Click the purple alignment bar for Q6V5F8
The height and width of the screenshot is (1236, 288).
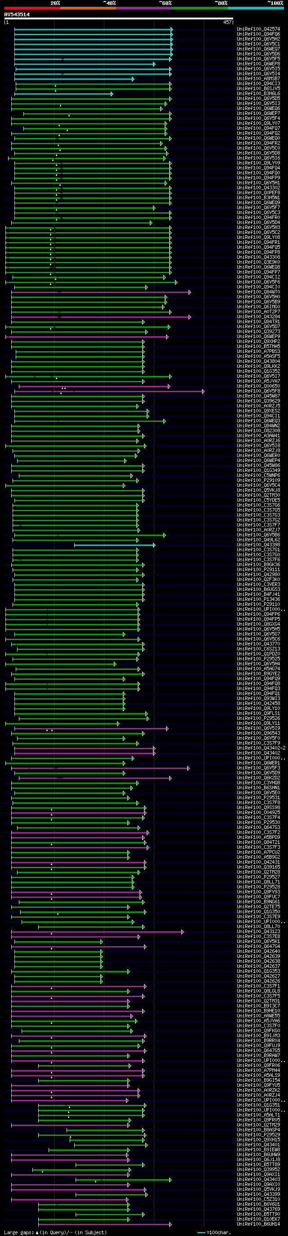(x=109, y=392)
